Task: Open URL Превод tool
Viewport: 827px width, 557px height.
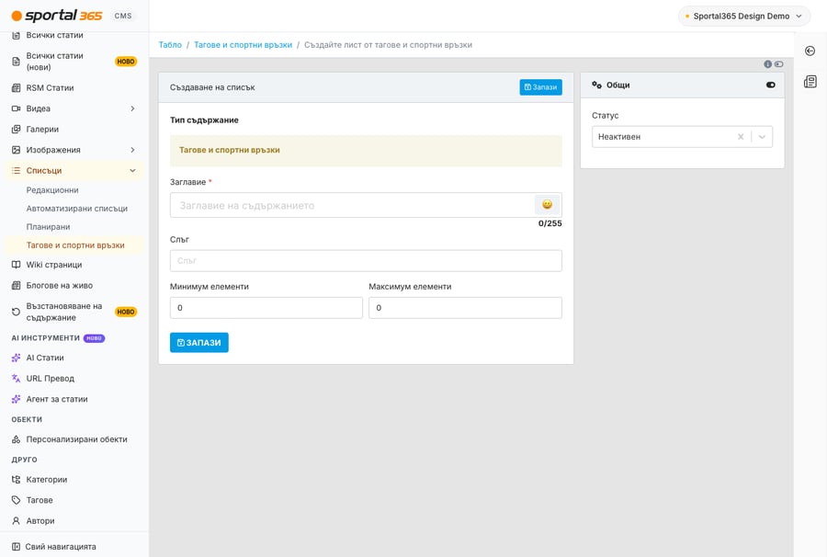Action: click(x=74, y=378)
